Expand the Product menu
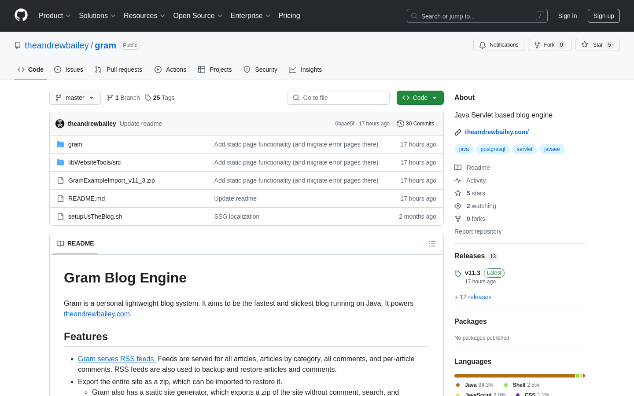Viewport: 634px width, 396px height. 55,16
